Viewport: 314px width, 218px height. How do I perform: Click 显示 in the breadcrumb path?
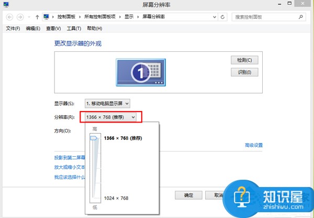pos(129,17)
